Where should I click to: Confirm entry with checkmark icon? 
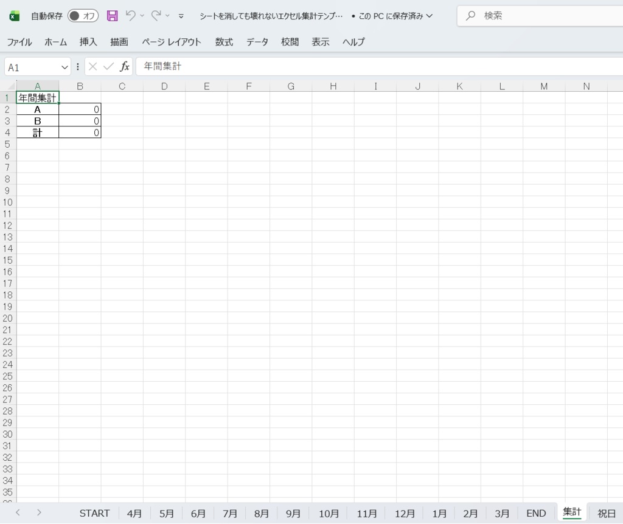coord(108,67)
